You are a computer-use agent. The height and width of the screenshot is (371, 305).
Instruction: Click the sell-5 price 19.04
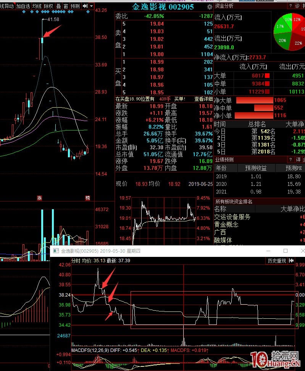point(157,24)
